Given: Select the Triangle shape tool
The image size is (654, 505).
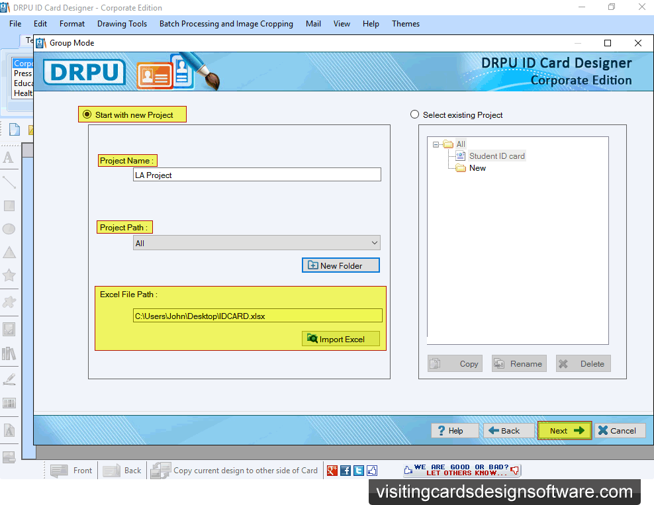Looking at the screenshot, I should tap(9, 252).
